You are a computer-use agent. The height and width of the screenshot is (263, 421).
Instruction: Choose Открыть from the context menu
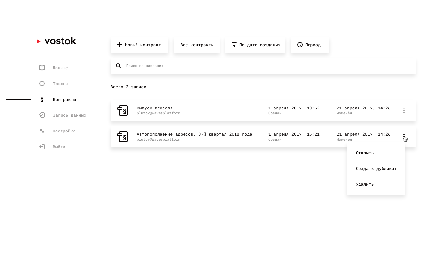point(376,153)
